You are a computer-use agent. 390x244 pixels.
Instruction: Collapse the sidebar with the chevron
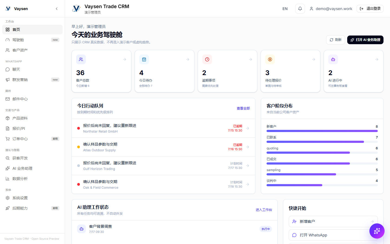point(57,9)
